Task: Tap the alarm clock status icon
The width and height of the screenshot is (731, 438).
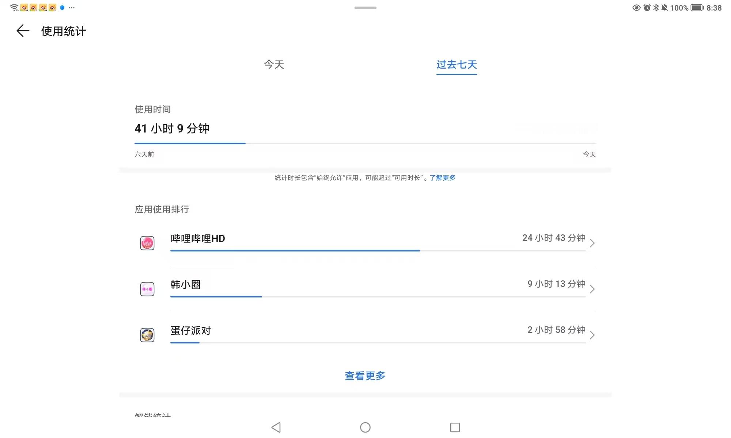Action: coord(647,8)
